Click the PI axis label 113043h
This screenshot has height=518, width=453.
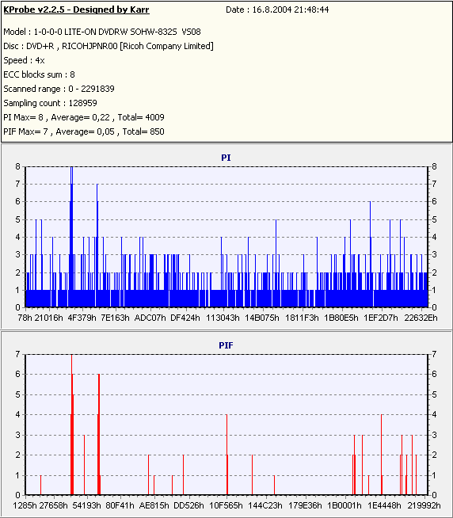223,318
